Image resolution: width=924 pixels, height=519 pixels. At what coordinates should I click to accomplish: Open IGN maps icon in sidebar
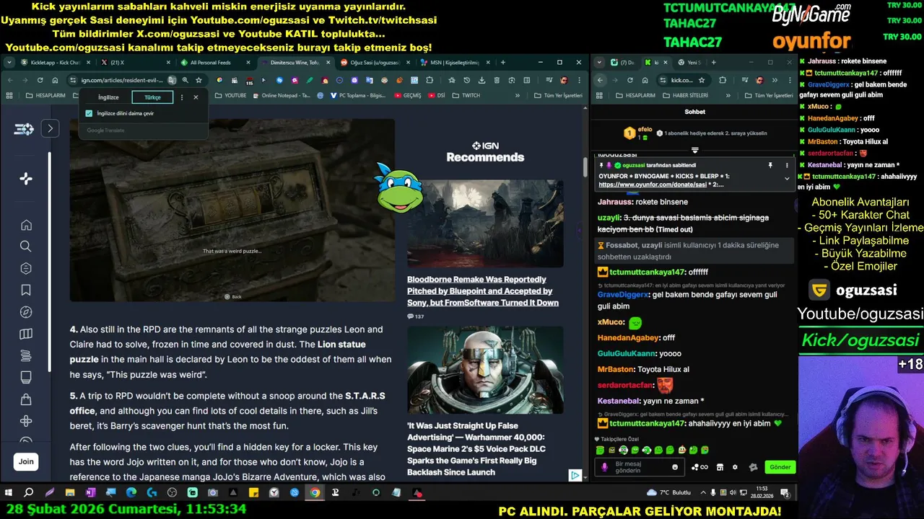(26, 334)
